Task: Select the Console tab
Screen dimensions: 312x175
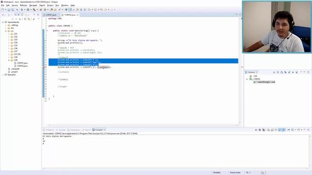Action: pos(98,130)
